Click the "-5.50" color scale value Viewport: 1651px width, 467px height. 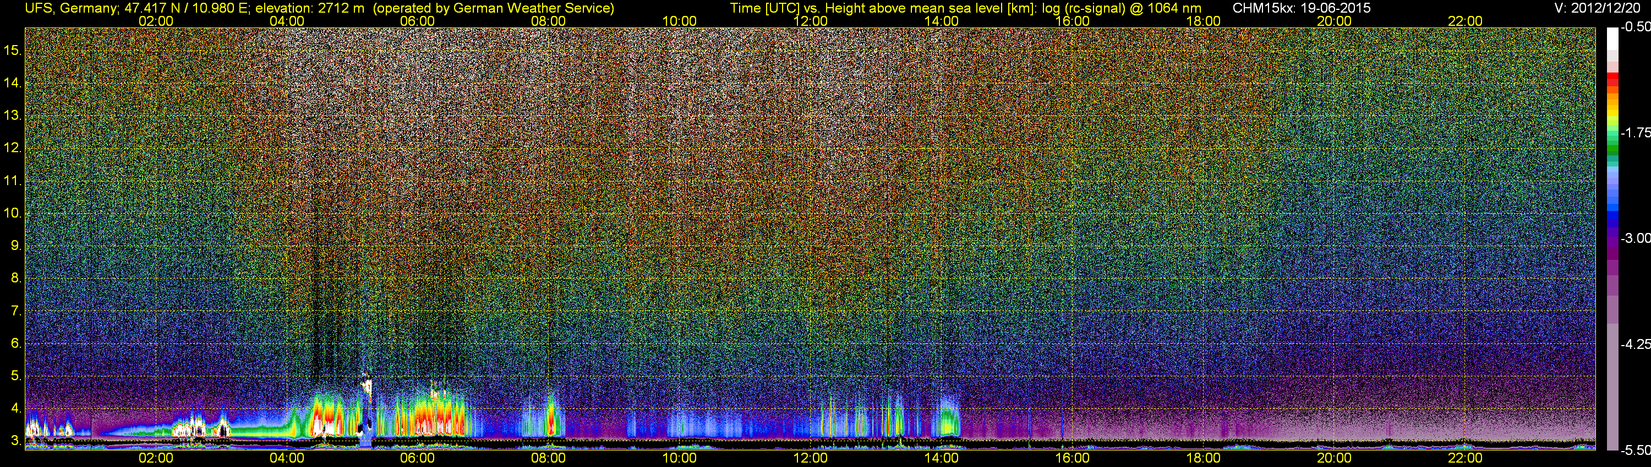[x=1635, y=450]
